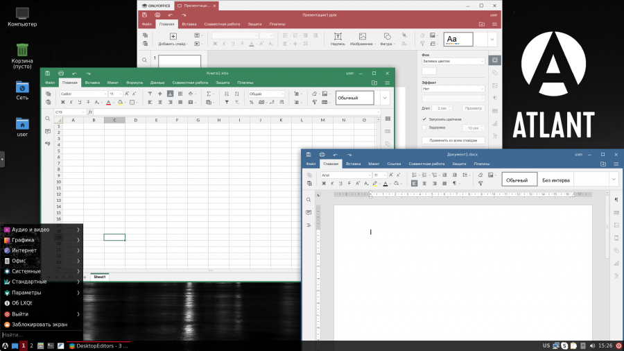
Task: Undo last action in the document editor
Action: coord(336,155)
